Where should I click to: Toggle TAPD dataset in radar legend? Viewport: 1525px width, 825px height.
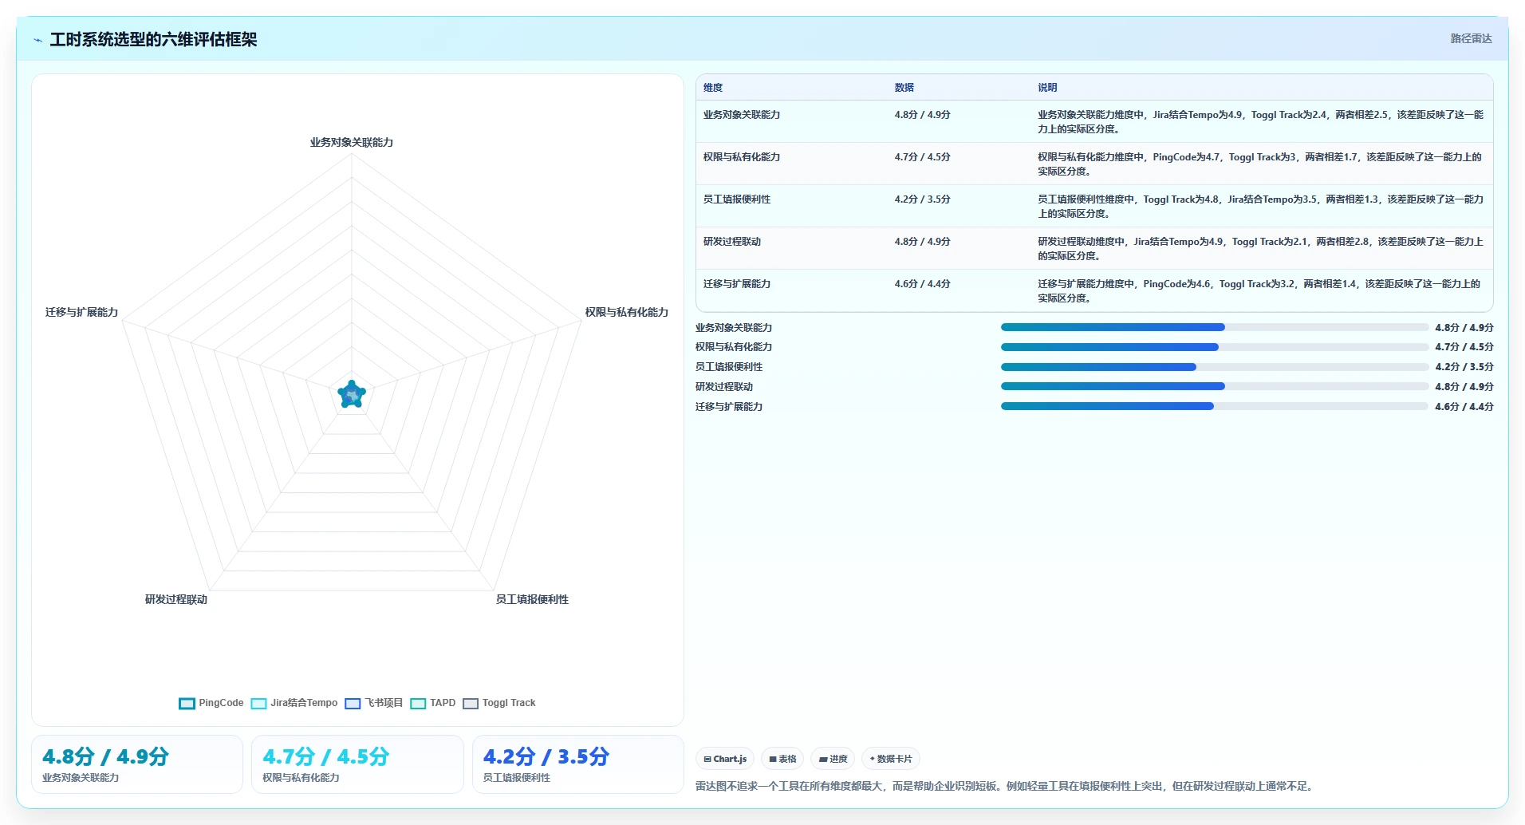(x=433, y=703)
